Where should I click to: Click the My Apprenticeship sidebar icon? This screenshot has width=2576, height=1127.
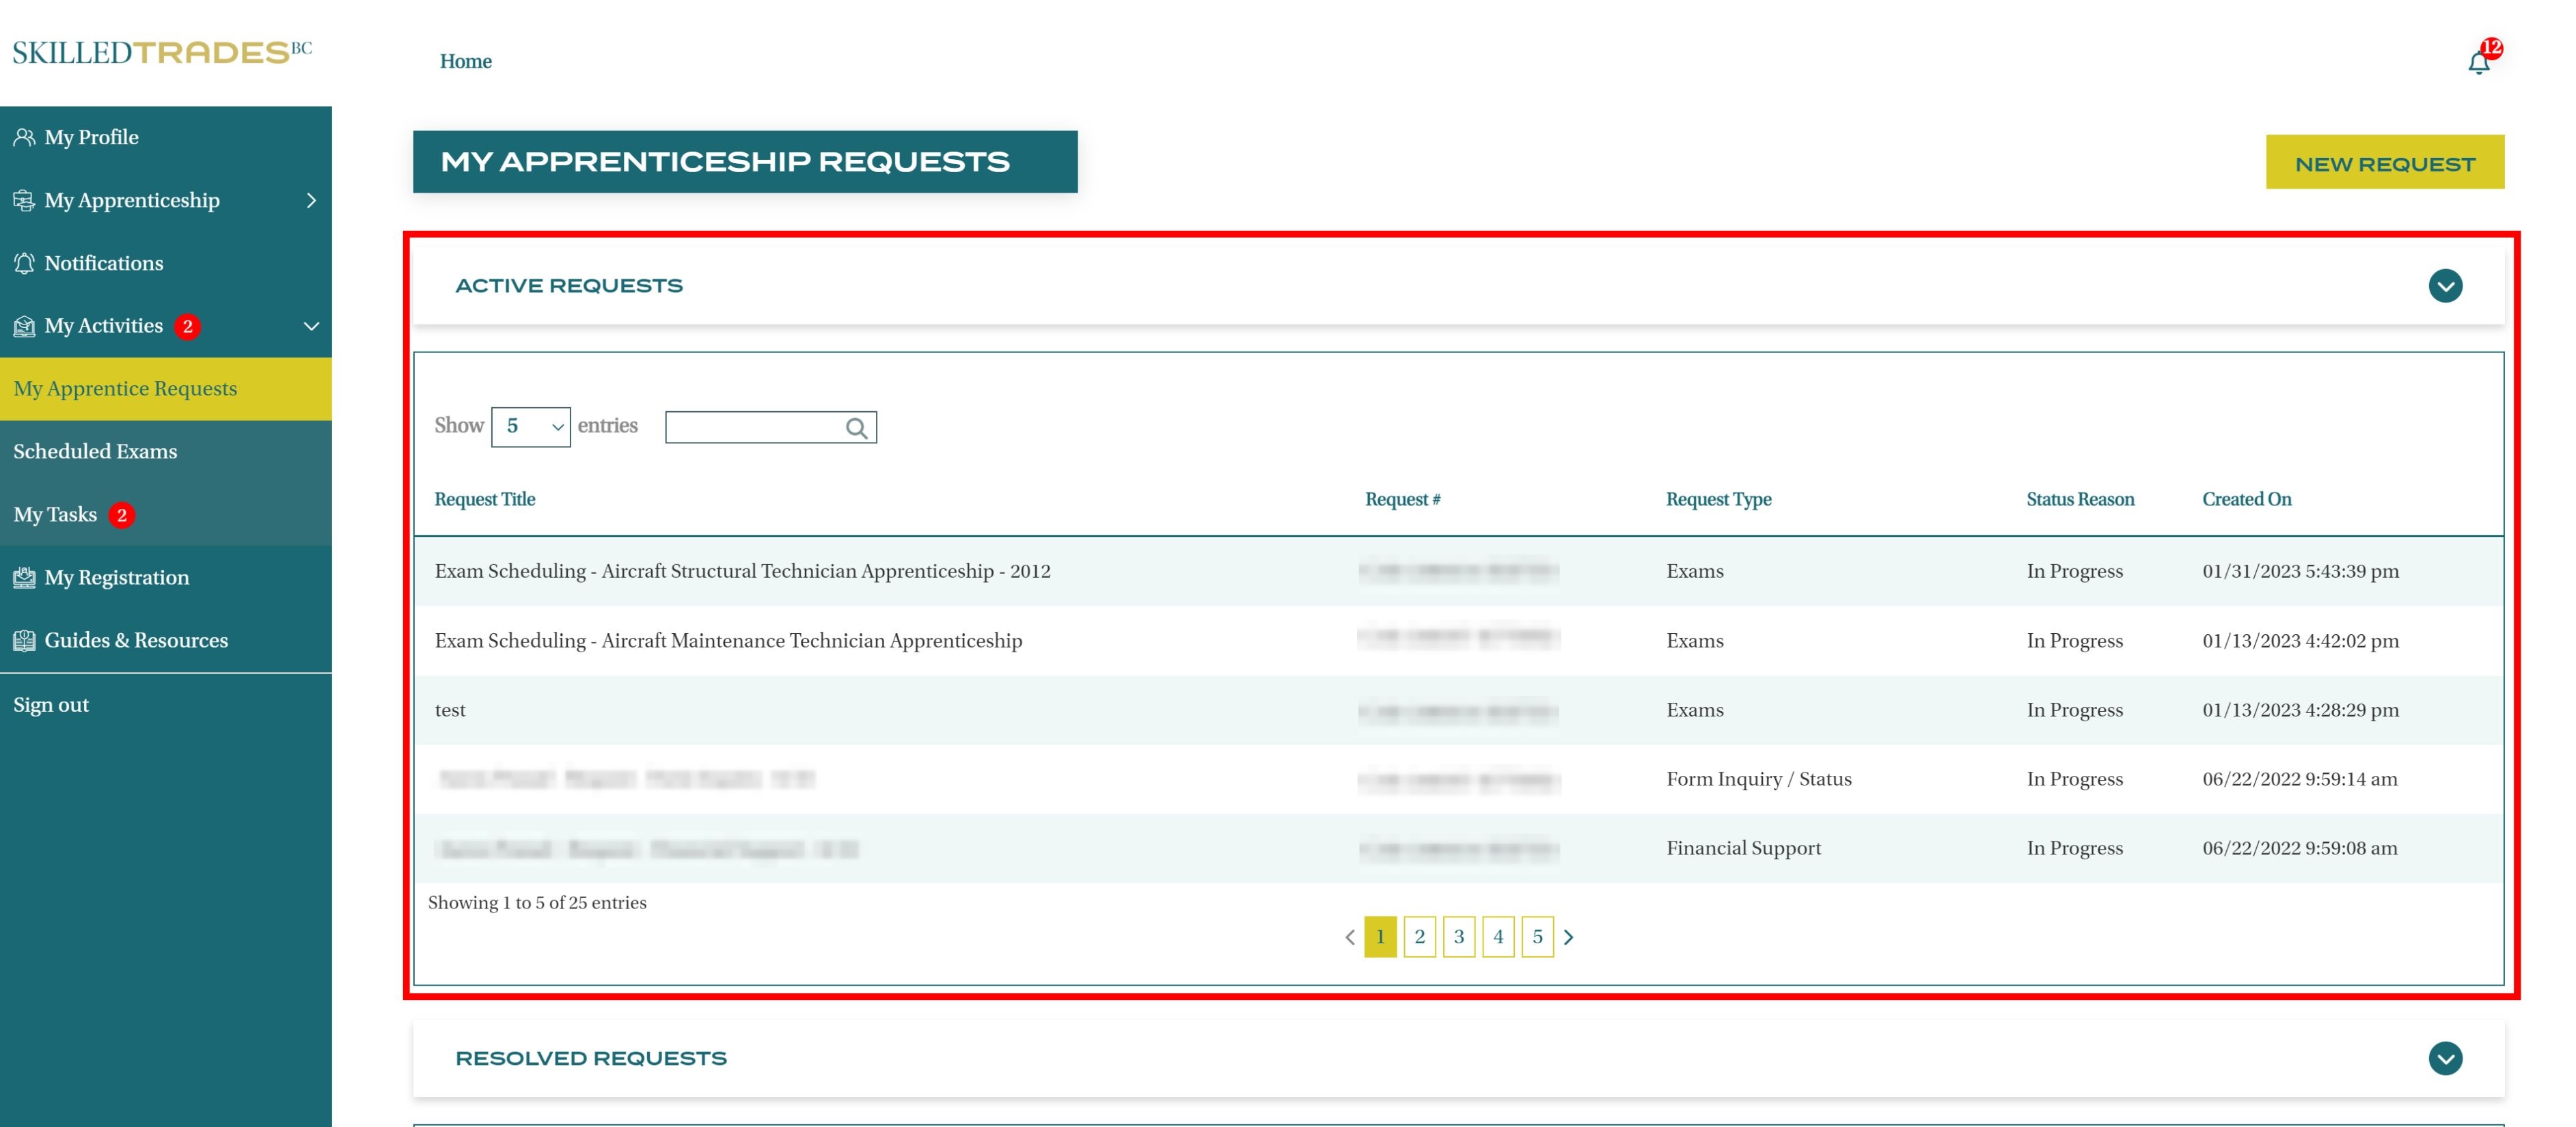pyautogui.click(x=24, y=200)
